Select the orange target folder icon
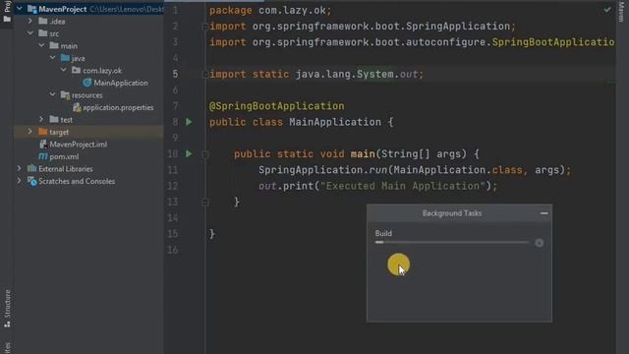This screenshot has height=354, width=629. [x=43, y=132]
